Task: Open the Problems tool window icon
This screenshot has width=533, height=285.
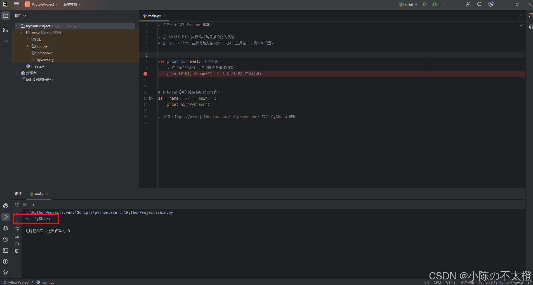Action: 6,262
